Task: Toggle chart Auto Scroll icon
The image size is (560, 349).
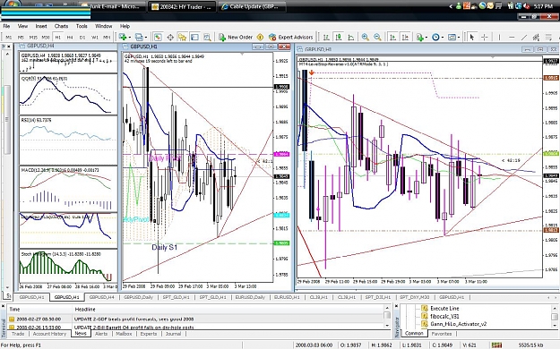Action: [392, 37]
